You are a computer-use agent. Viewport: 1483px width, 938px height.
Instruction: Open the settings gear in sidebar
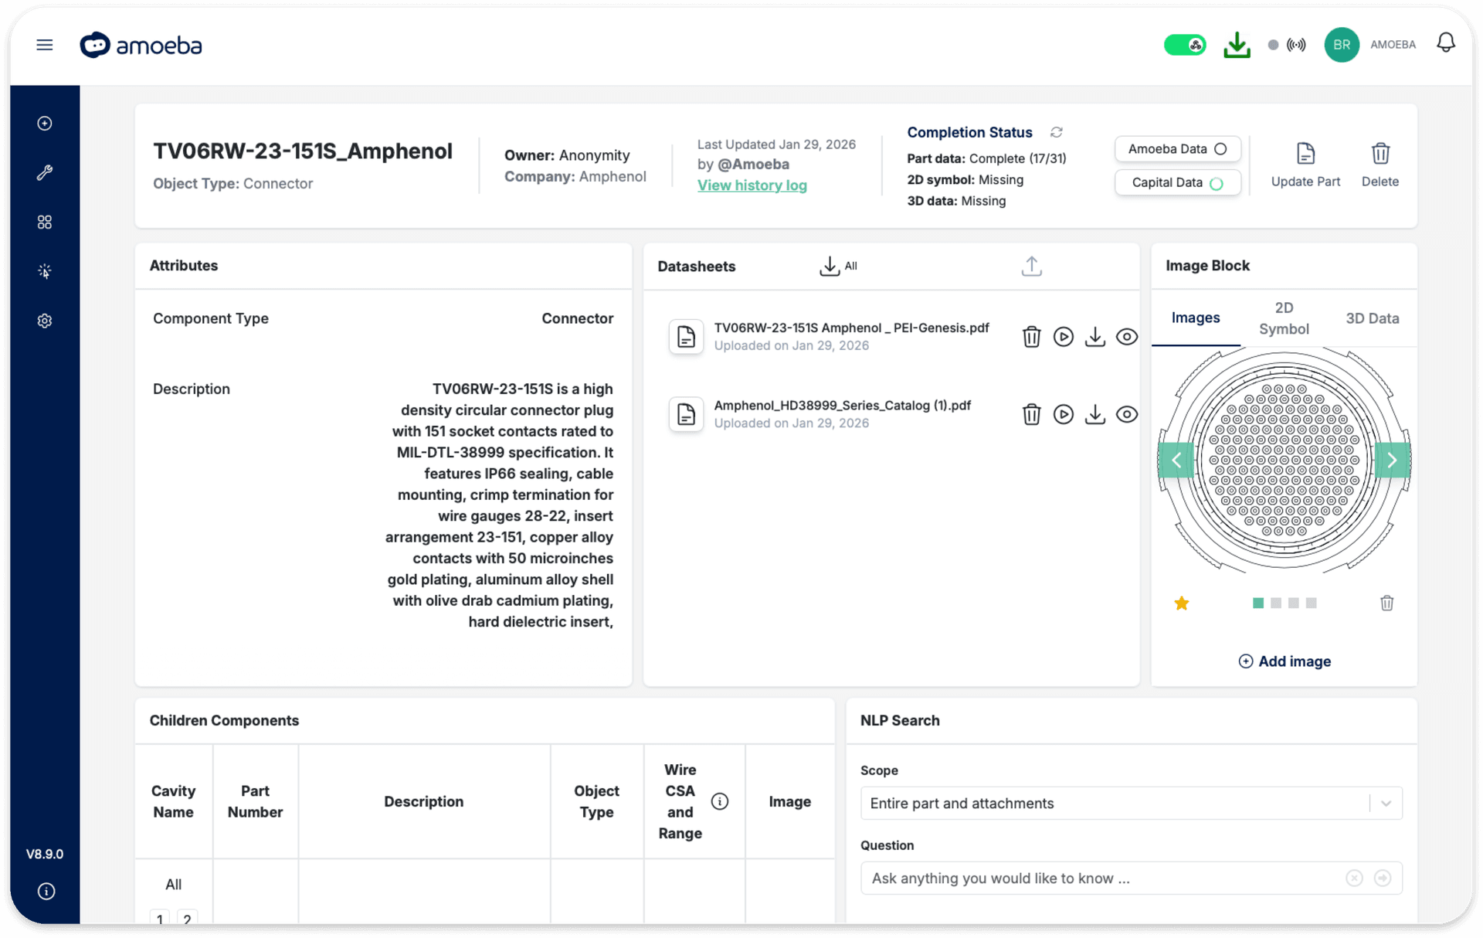point(45,321)
